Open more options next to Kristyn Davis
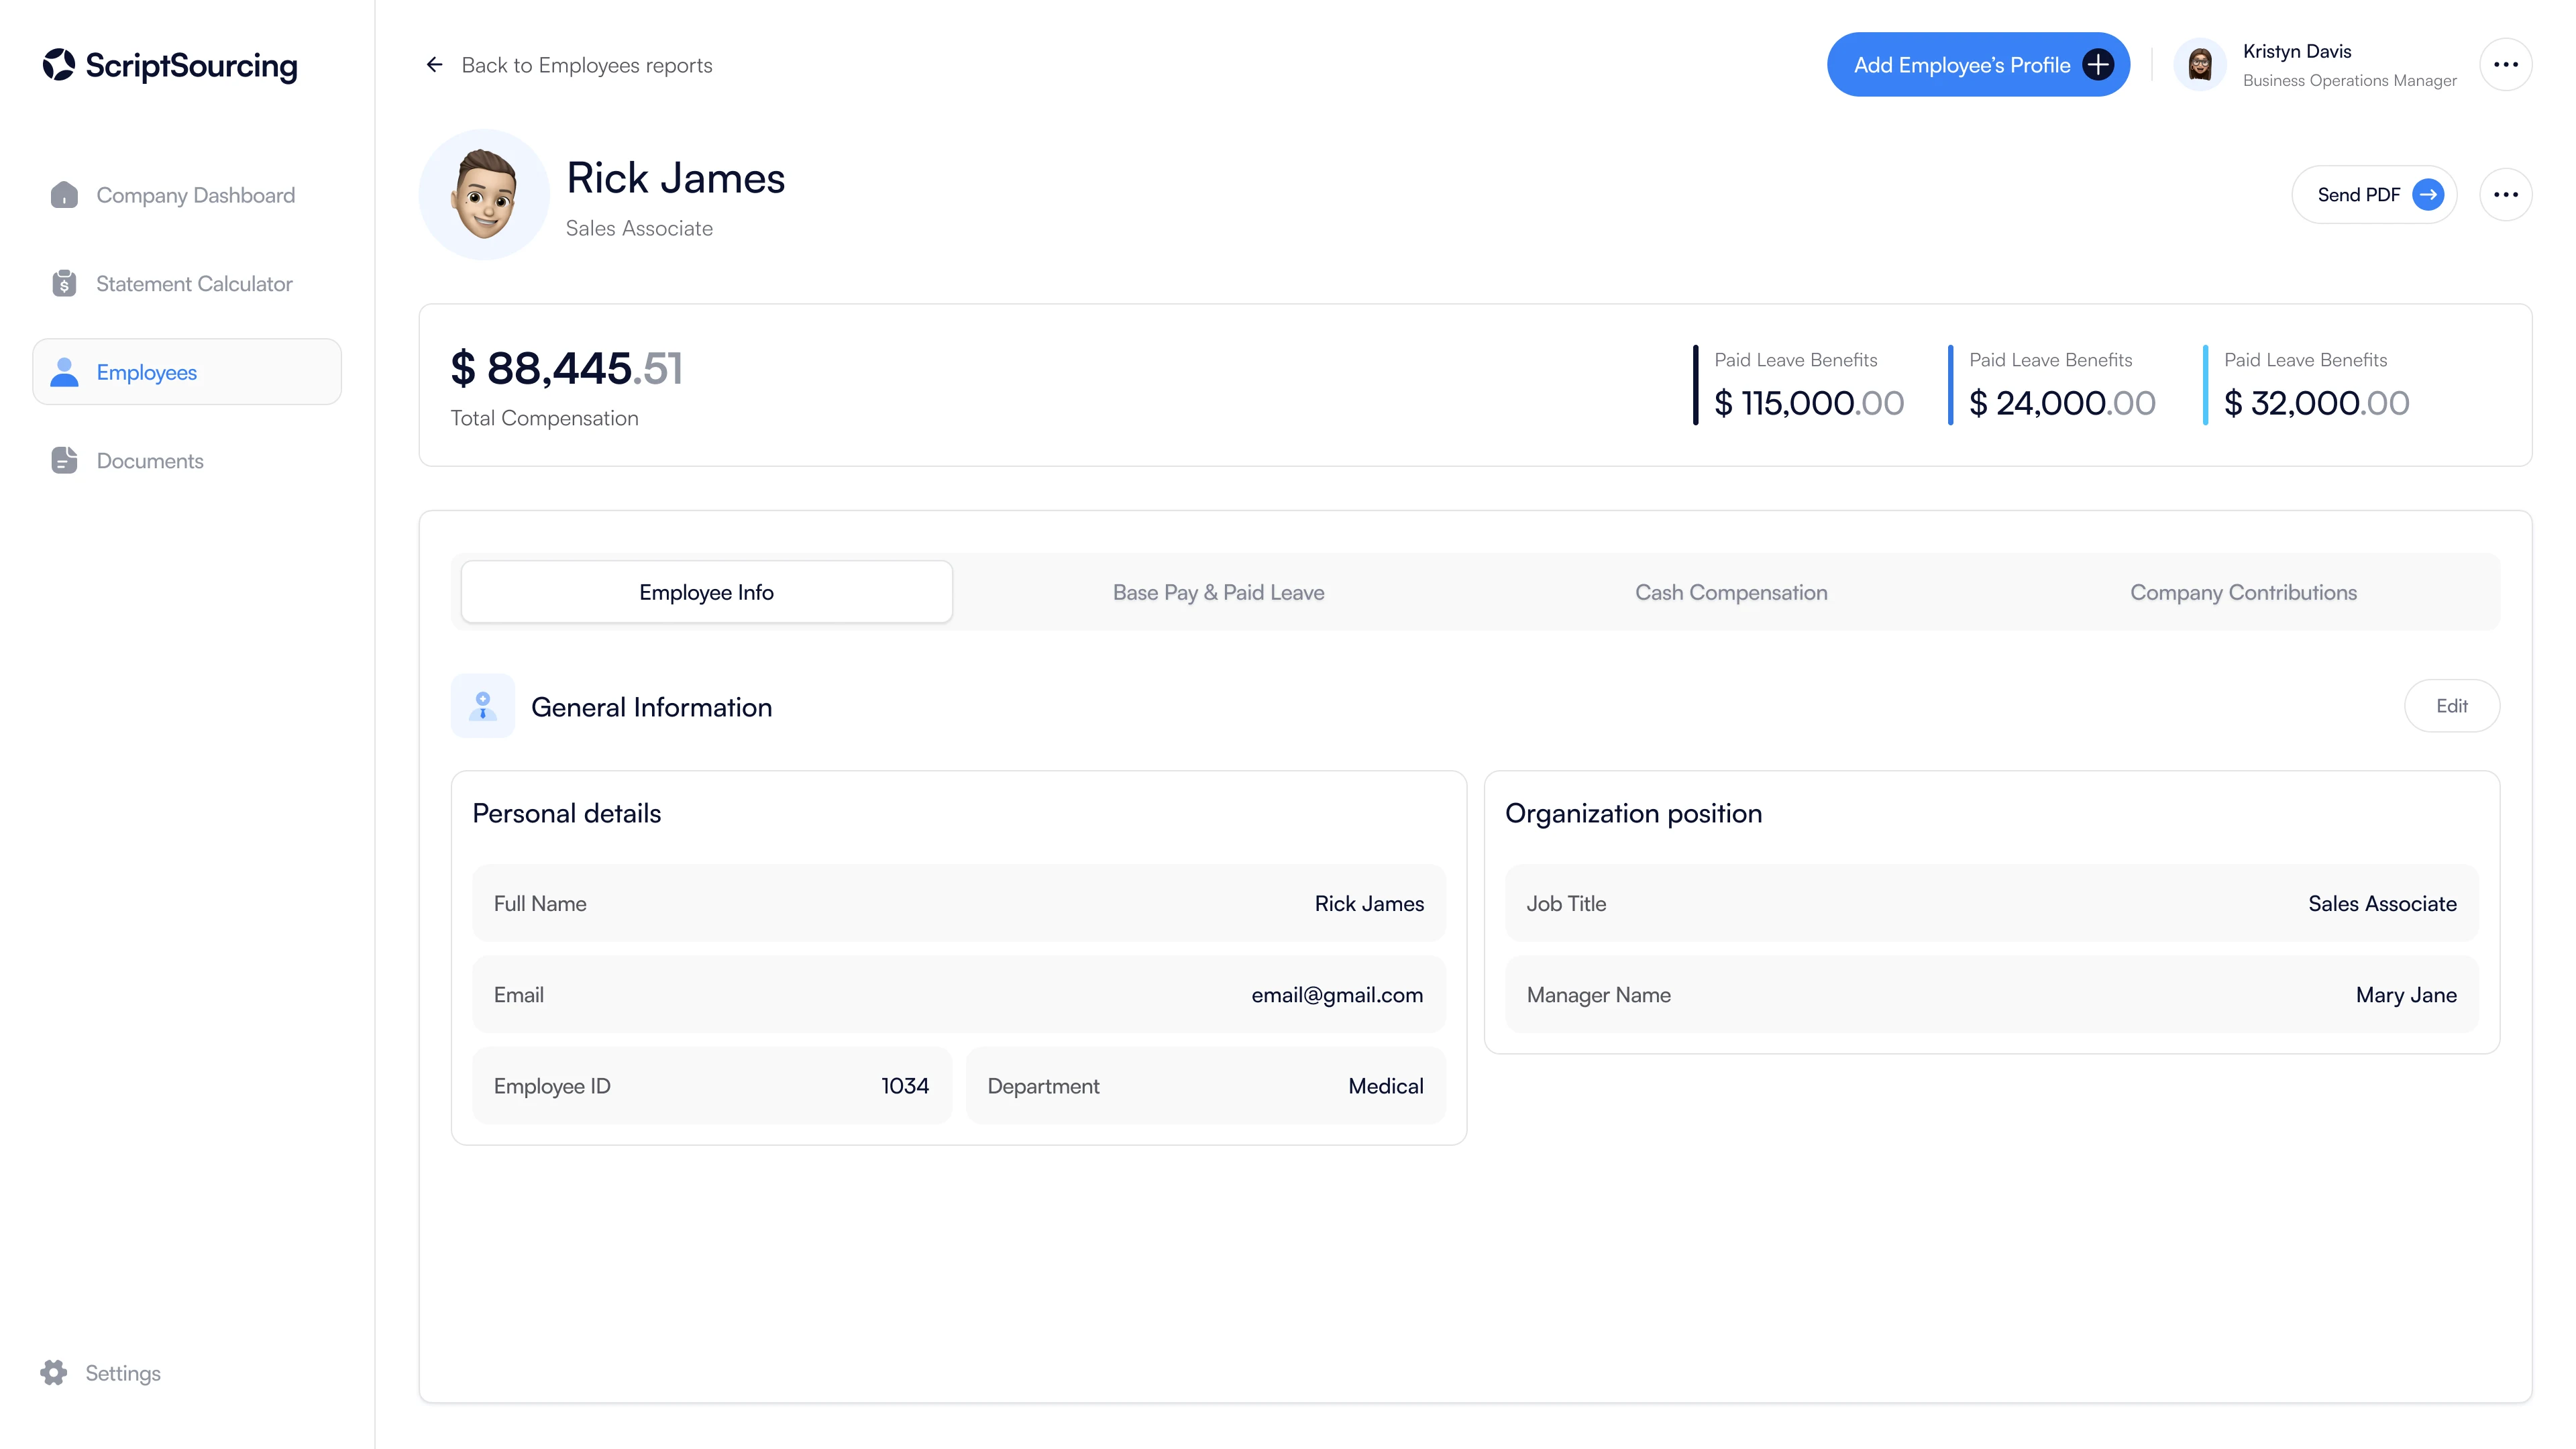Screen dimensions: 2576x1449 2505,65
